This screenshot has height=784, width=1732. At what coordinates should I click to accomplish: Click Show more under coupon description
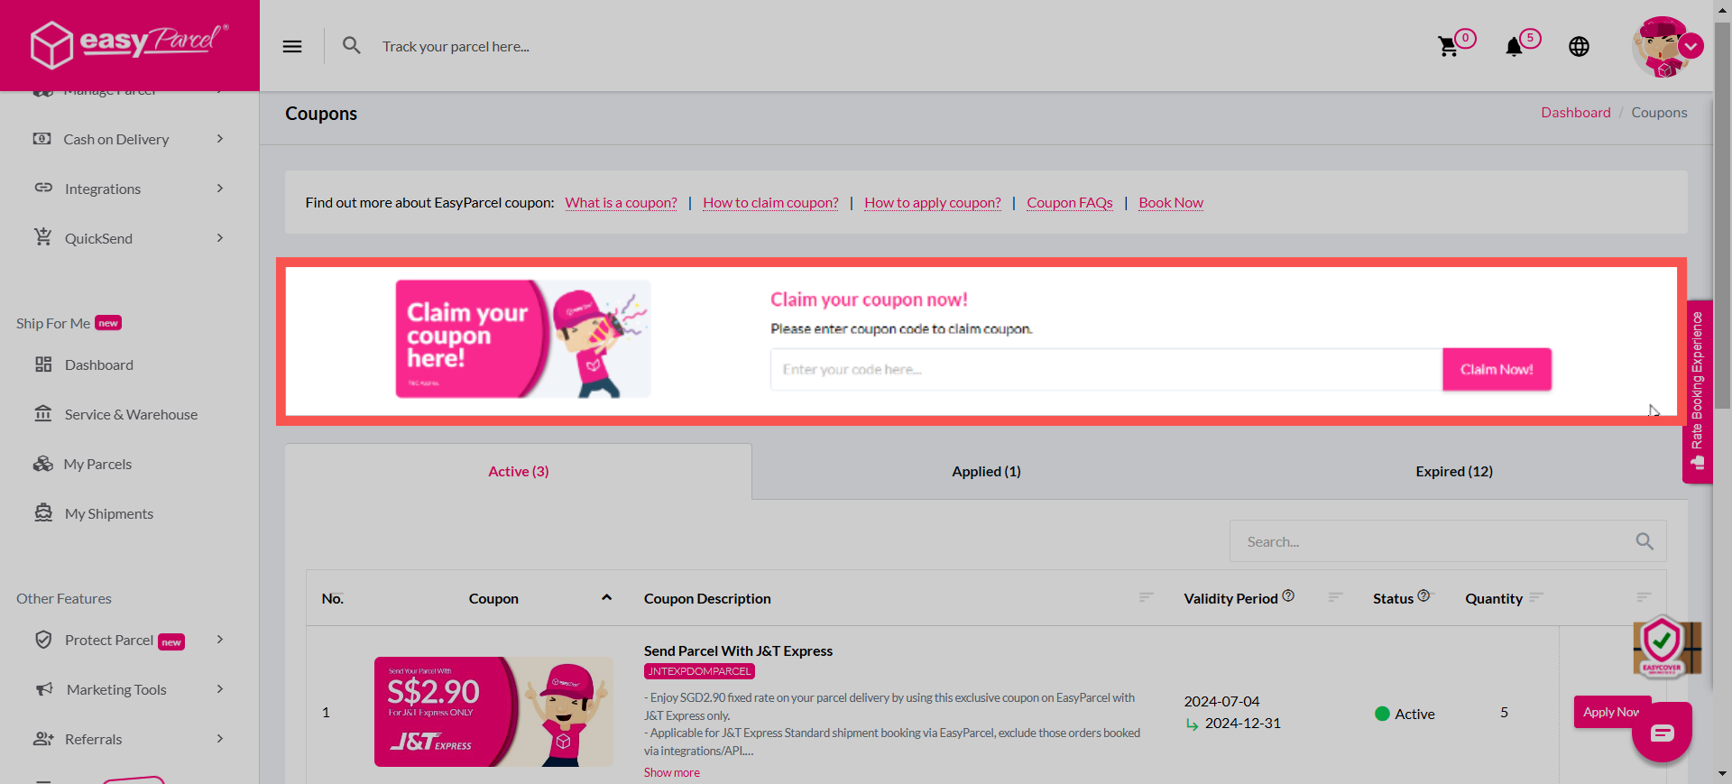[x=671, y=772]
